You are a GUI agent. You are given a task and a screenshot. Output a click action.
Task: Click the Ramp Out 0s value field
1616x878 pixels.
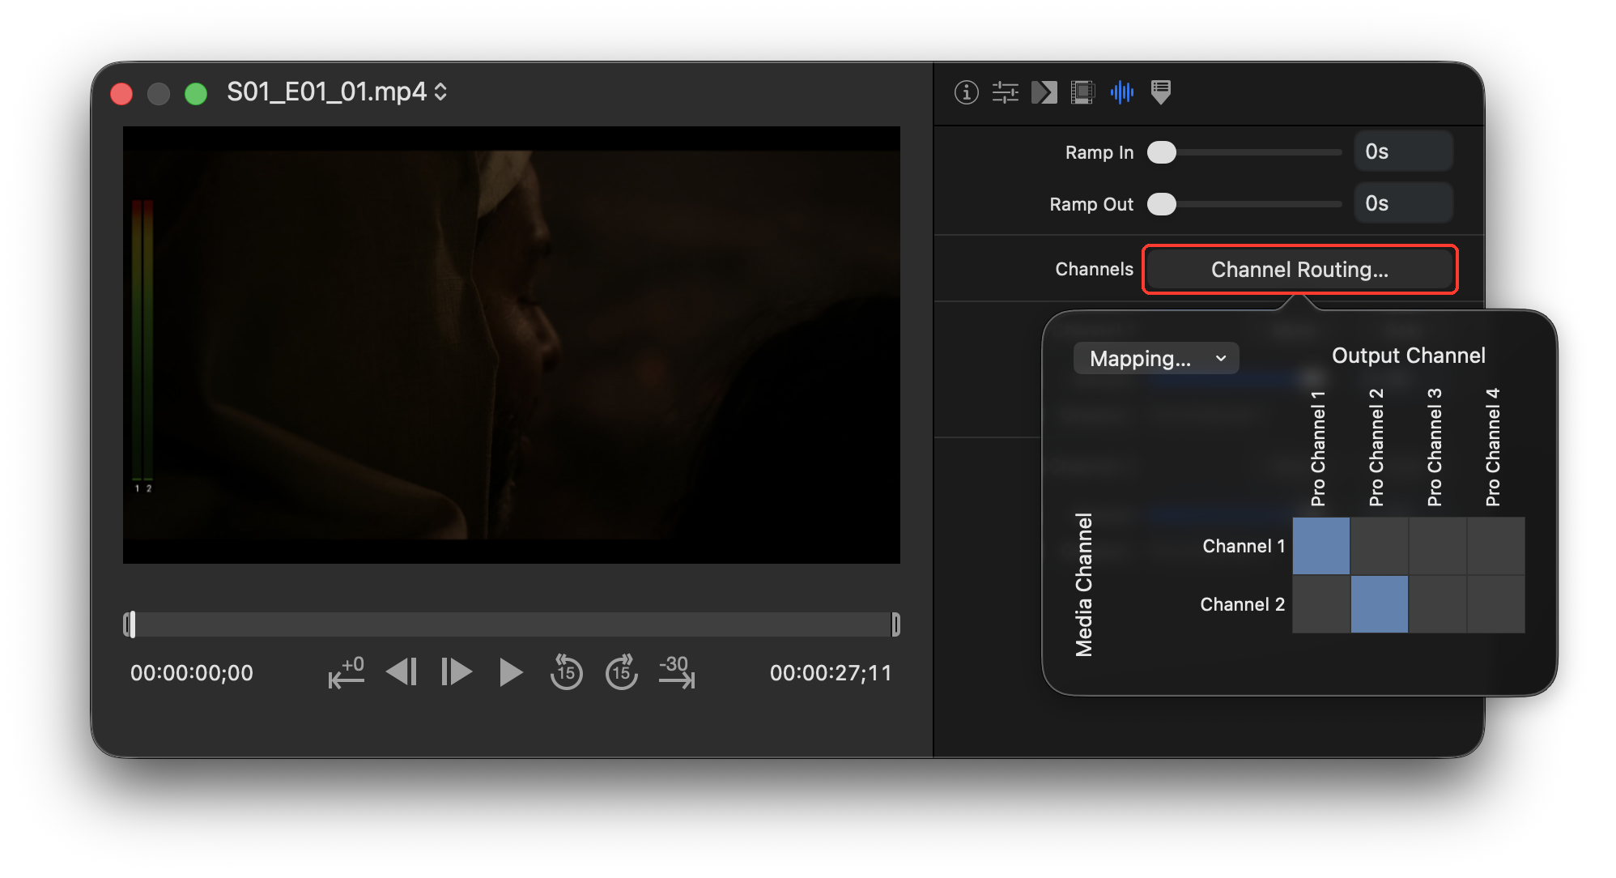click(1403, 203)
